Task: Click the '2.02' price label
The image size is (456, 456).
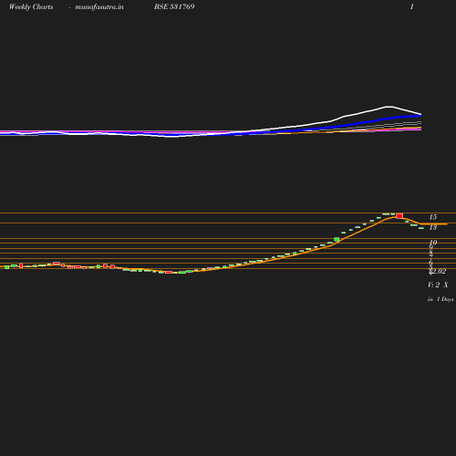Action: pos(438,271)
